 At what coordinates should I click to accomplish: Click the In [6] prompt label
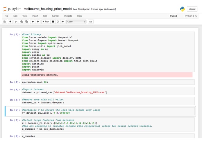click(x=15, y=110)
